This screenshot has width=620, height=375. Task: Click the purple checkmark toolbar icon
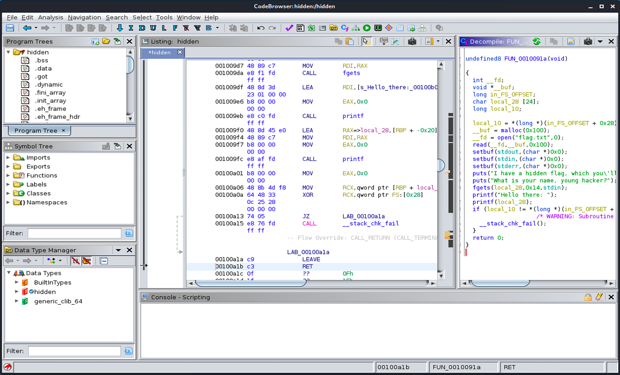(x=289, y=28)
